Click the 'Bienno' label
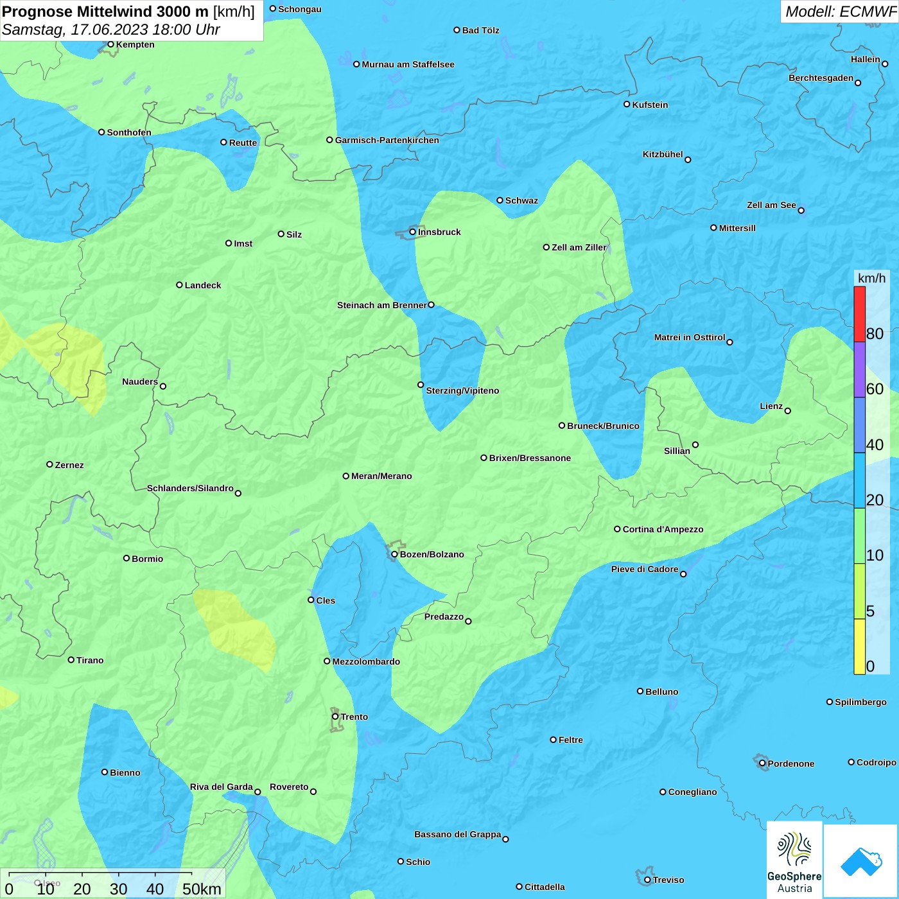The image size is (899, 899). click(x=125, y=772)
